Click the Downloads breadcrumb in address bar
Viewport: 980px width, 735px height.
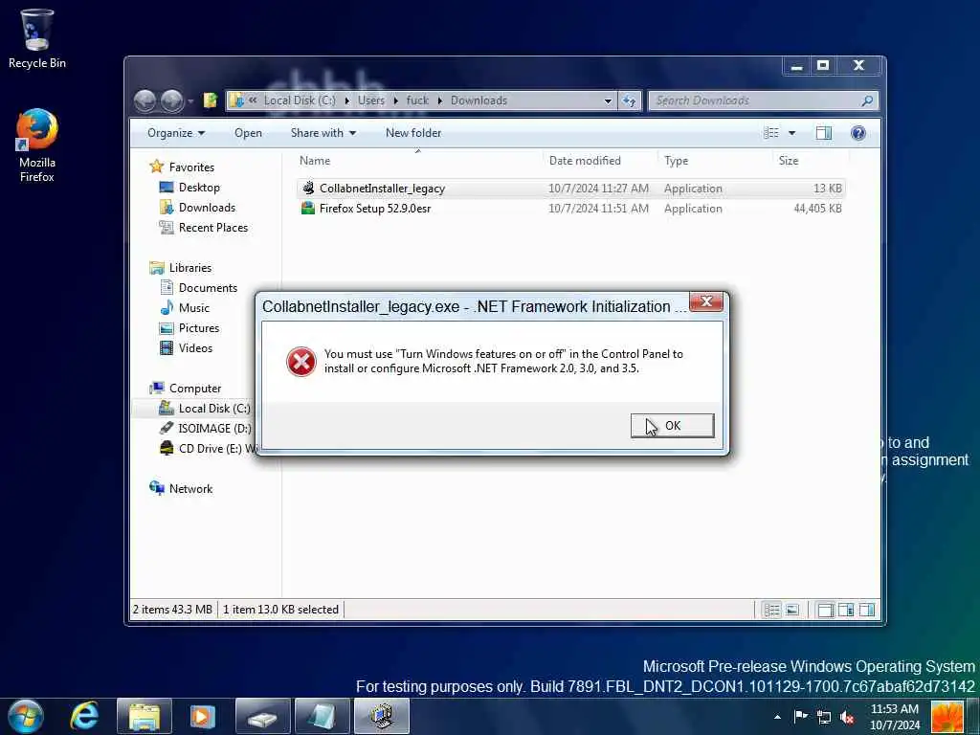[x=479, y=100]
